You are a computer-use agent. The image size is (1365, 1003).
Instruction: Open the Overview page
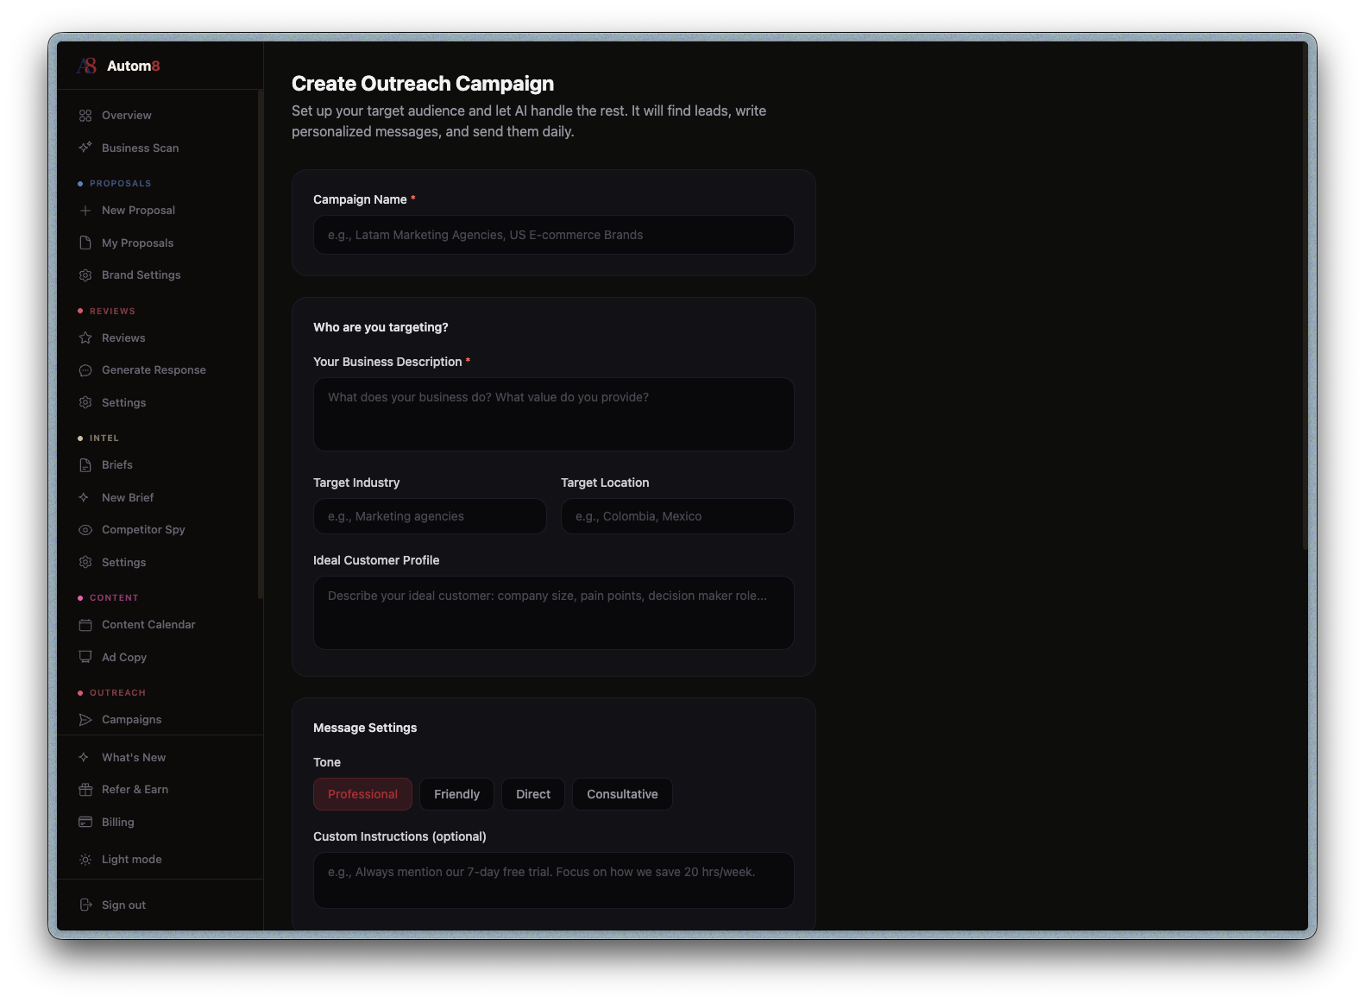point(126,116)
